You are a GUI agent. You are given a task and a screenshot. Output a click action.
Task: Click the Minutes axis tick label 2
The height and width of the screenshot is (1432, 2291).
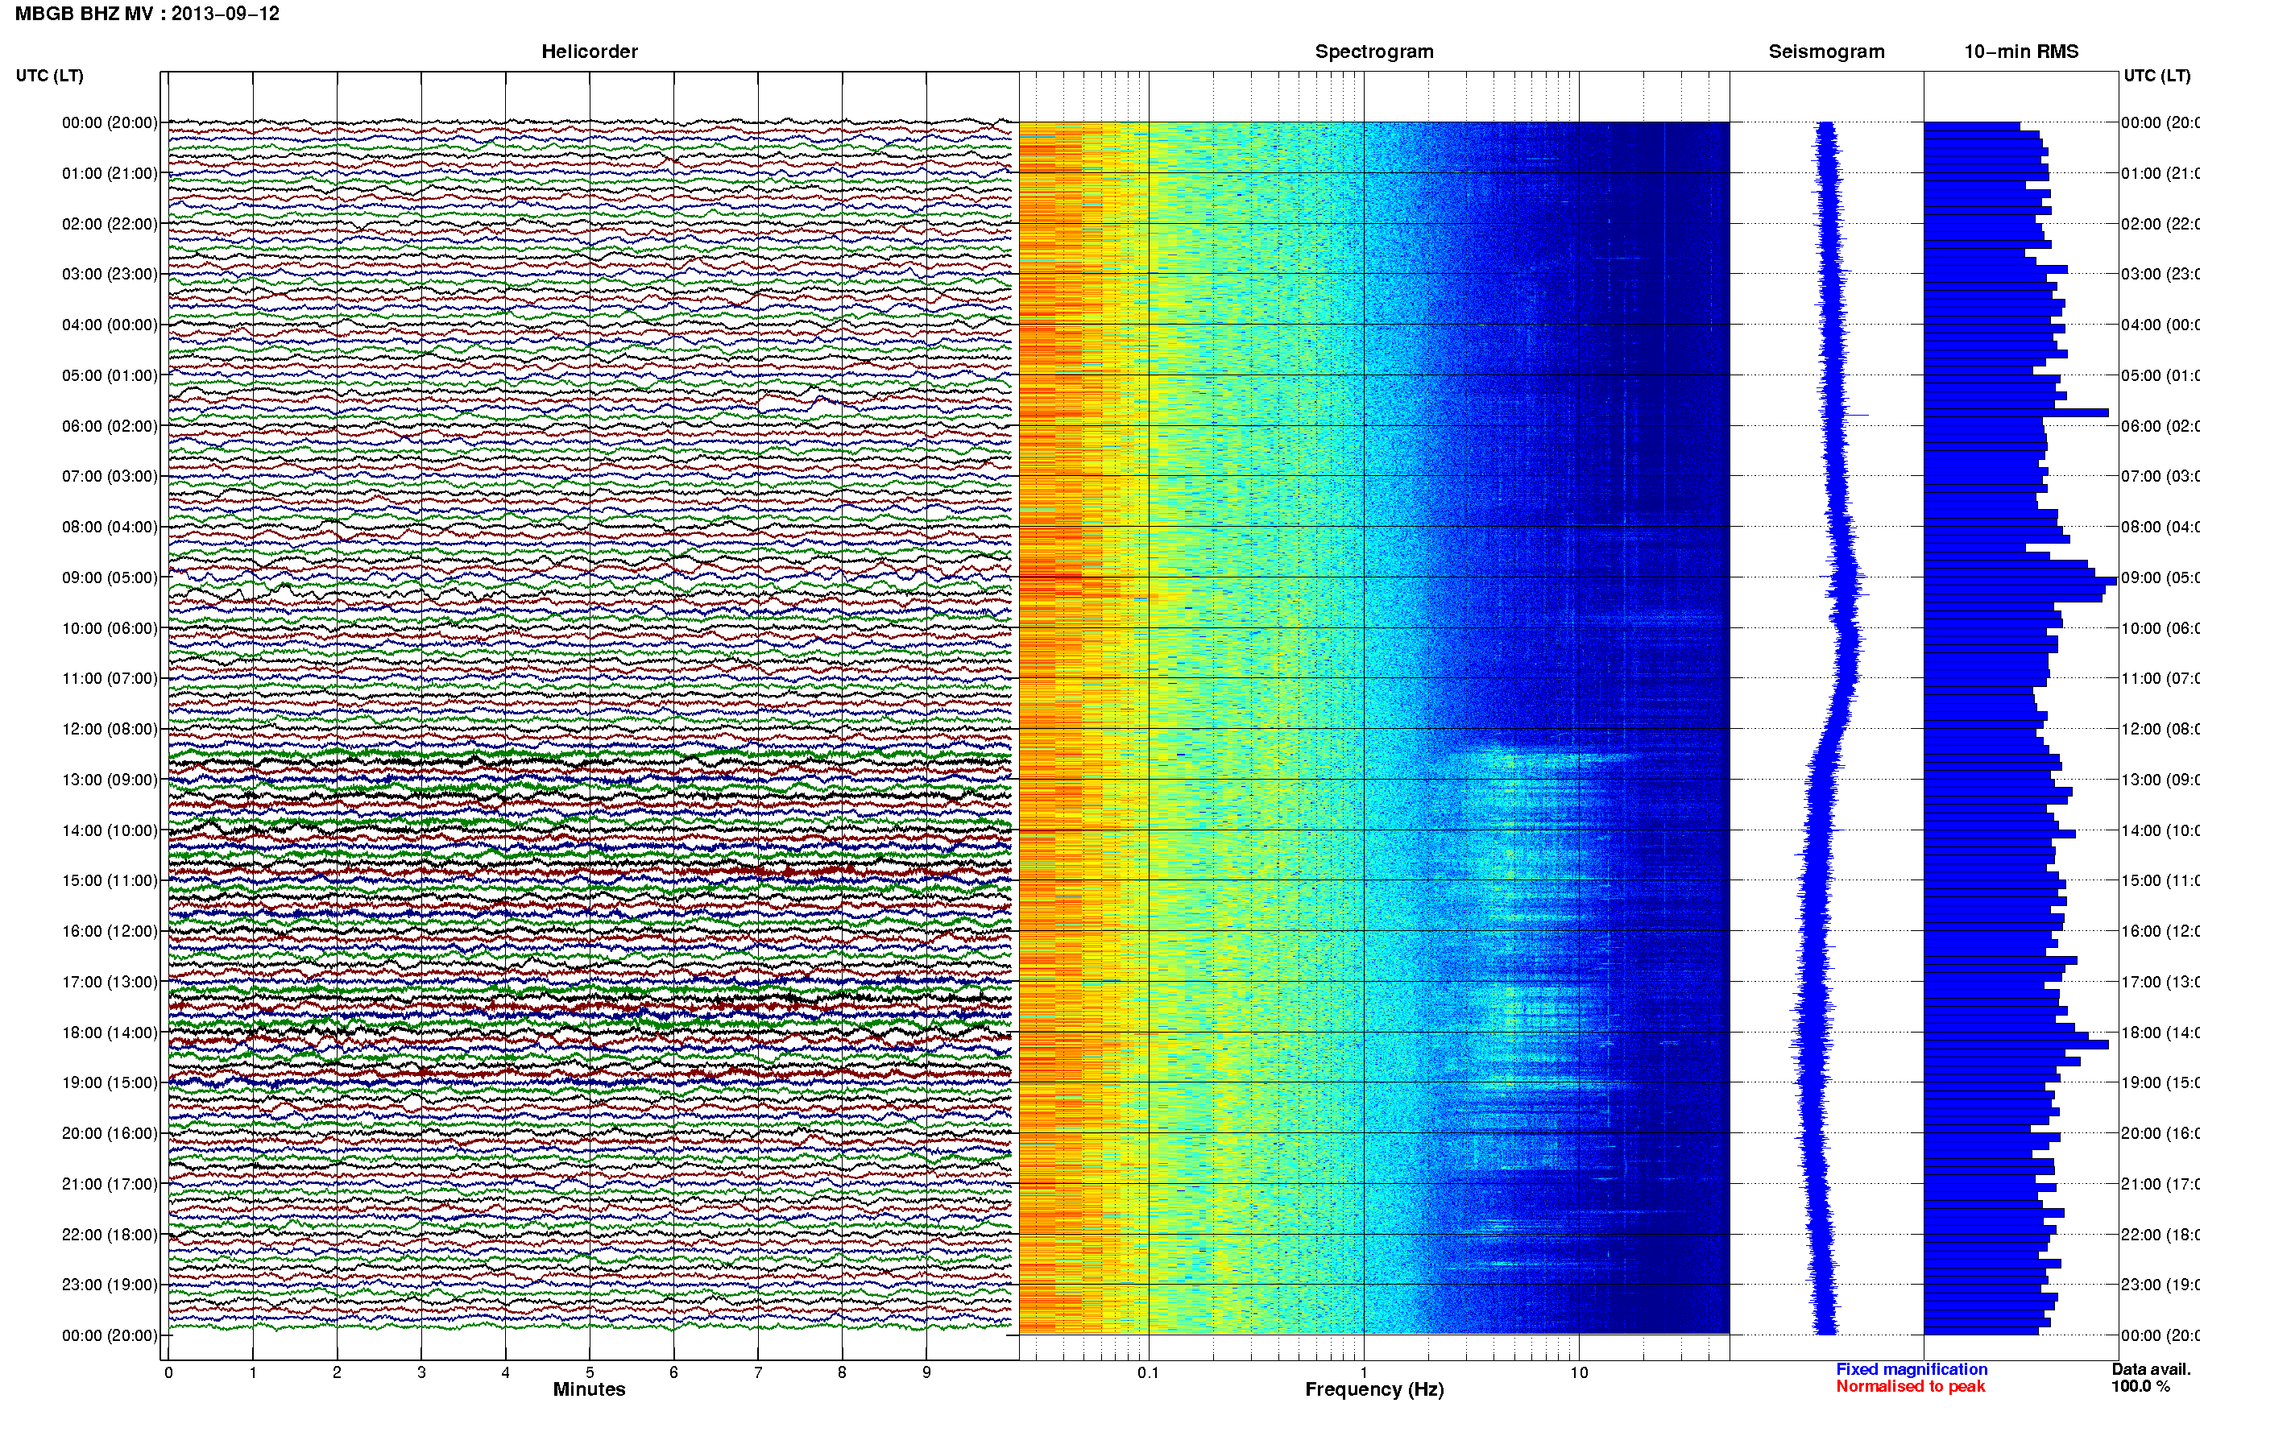[338, 1372]
